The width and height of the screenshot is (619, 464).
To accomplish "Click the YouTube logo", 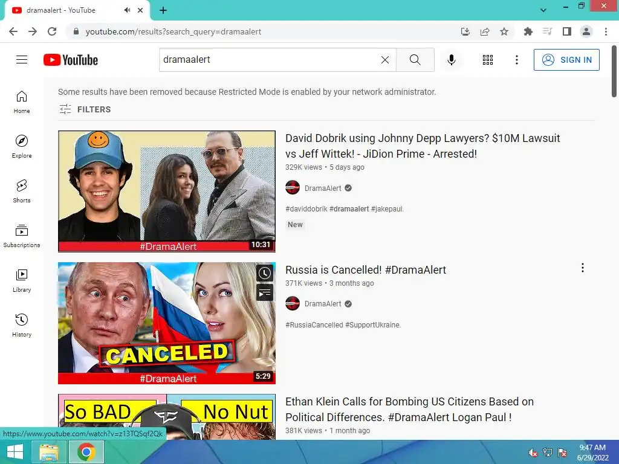I will (71, 60).
